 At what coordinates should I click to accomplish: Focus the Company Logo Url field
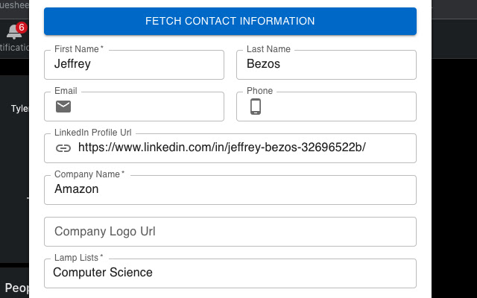pos(230,232)
